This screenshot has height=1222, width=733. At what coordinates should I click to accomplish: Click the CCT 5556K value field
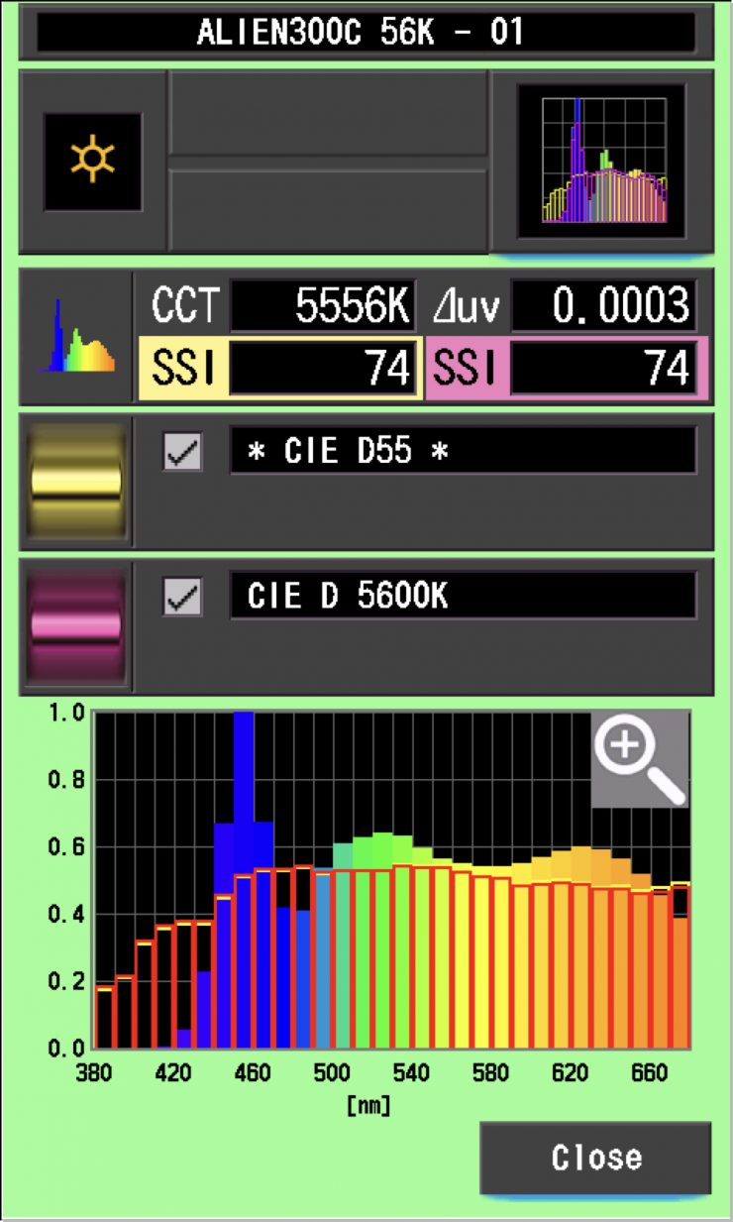(323, 307)
